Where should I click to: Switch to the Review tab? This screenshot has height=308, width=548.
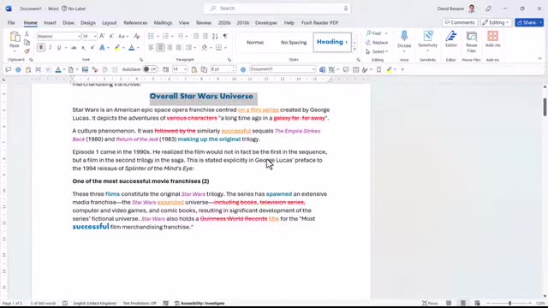point(204,23)
